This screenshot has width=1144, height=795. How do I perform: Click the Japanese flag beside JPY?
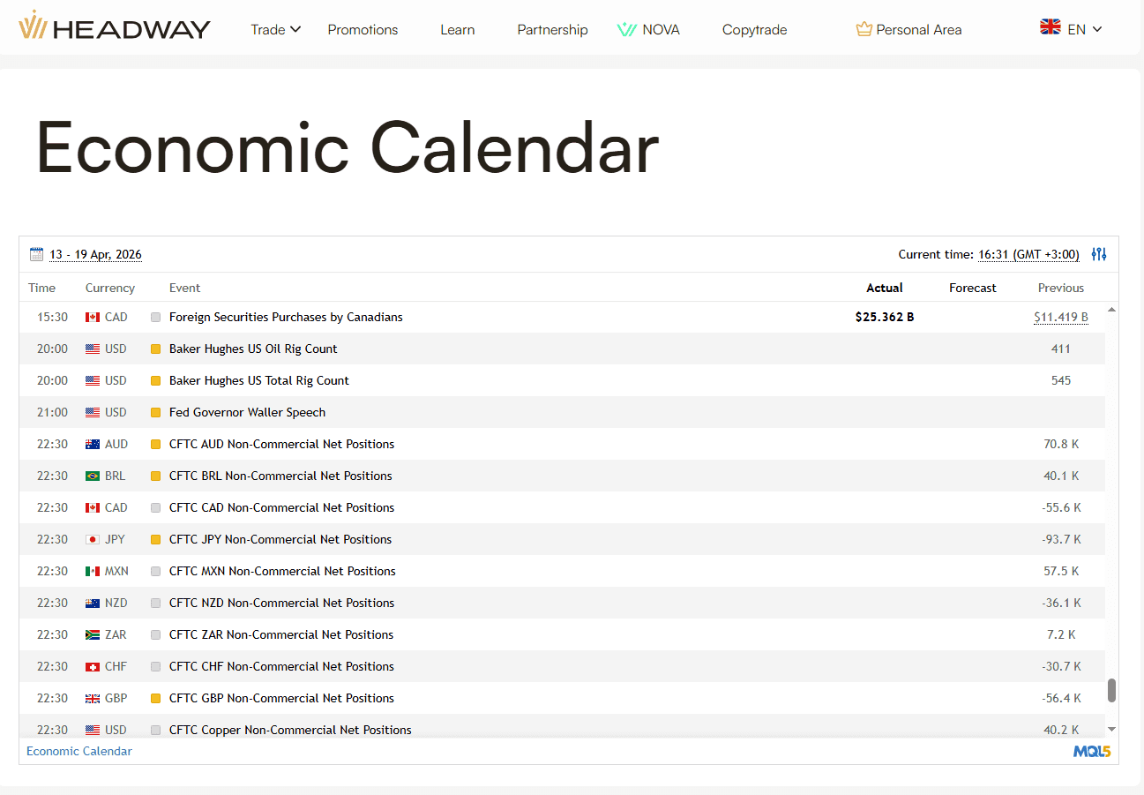point(93,539)
